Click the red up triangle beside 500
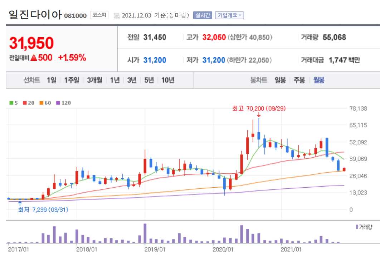380x257 pixels. (34, 58)
